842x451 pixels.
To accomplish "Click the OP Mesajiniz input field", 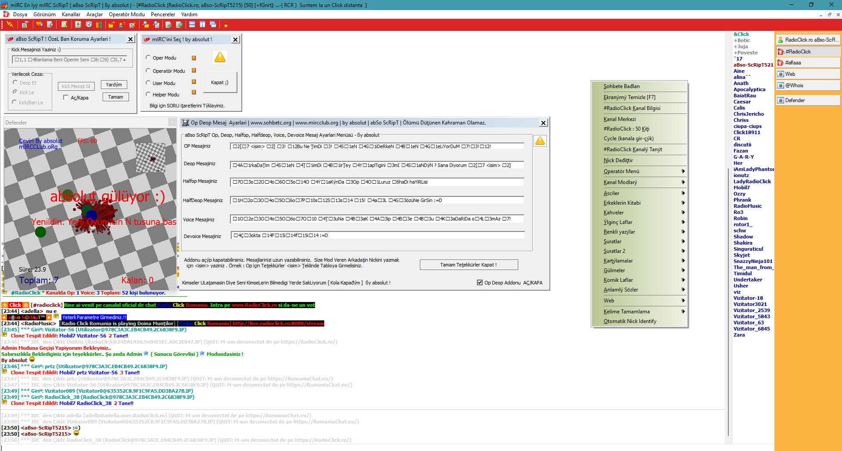I will tap(377, 146).
